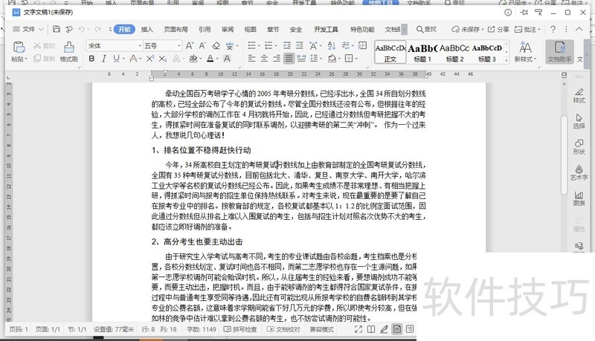The image size is (595, 341).
Task: Switch to outline view in status bar
Action: pyautogui.click(x=410, y=329)
